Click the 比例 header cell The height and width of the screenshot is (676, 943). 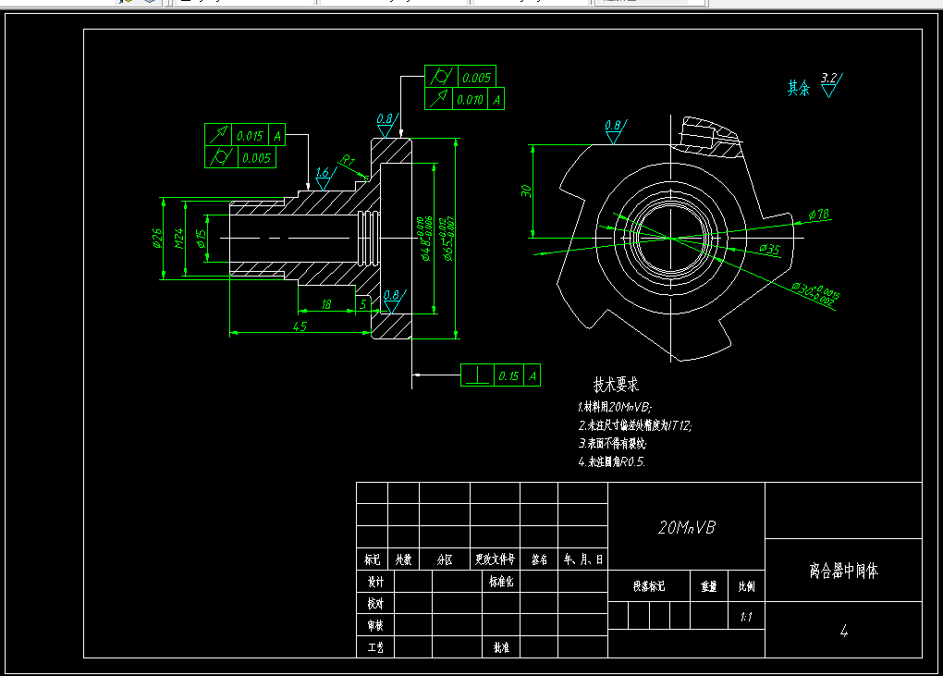click(x=746, y=585)
